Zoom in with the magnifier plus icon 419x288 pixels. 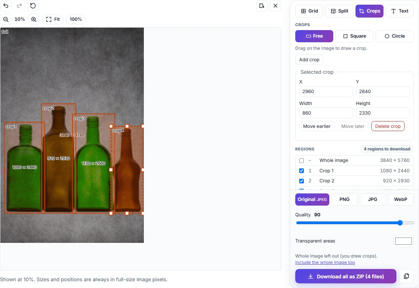click(34, 19)
